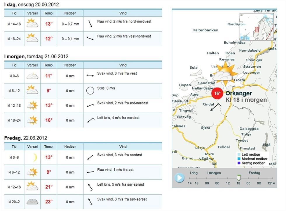Select the sunny icon for Friday kl 12–18

tap(32, 186)
